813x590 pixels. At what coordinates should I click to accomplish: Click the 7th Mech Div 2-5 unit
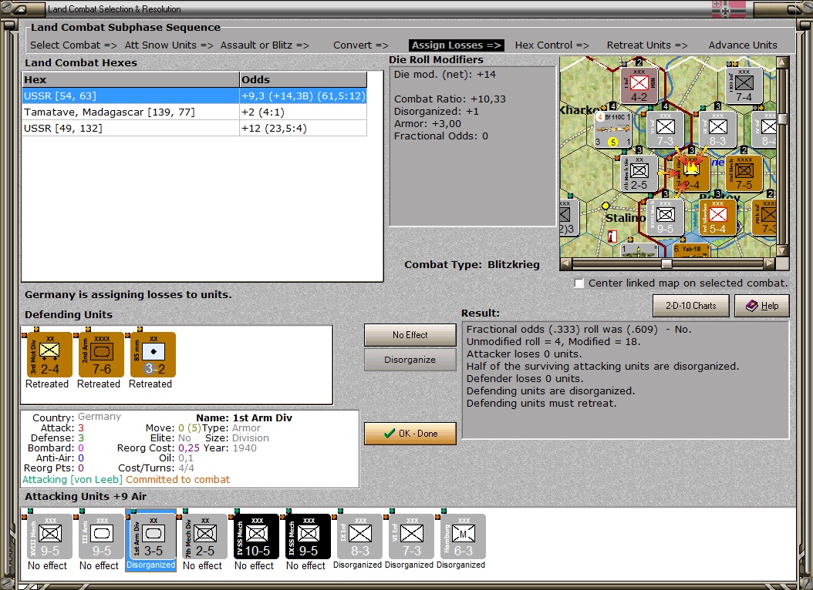(x=205, y=537)
